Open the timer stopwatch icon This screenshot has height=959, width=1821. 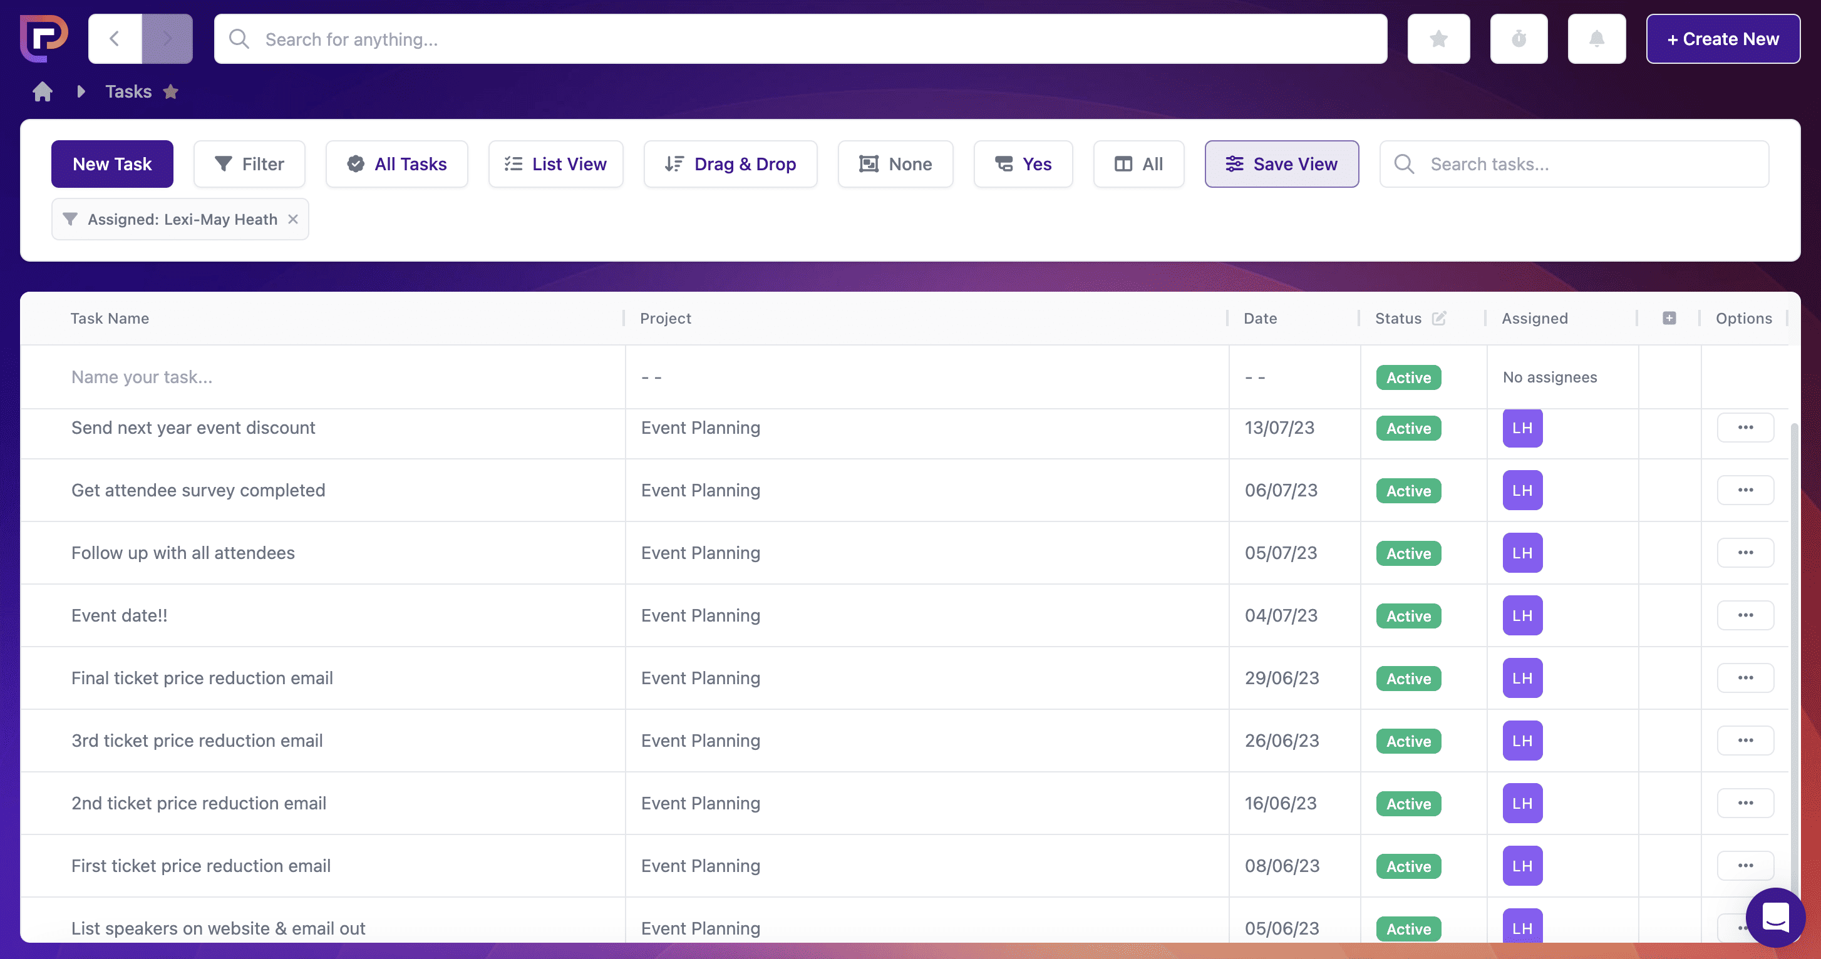[x=1519, y=39]
